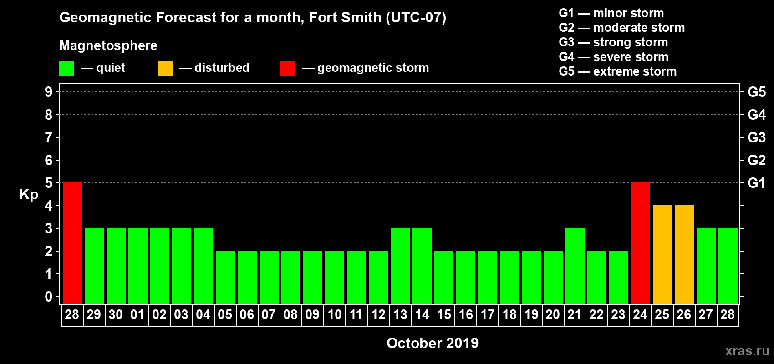
Task: Click the Kp value 5 on the y-axis
Action: (49, 183)
